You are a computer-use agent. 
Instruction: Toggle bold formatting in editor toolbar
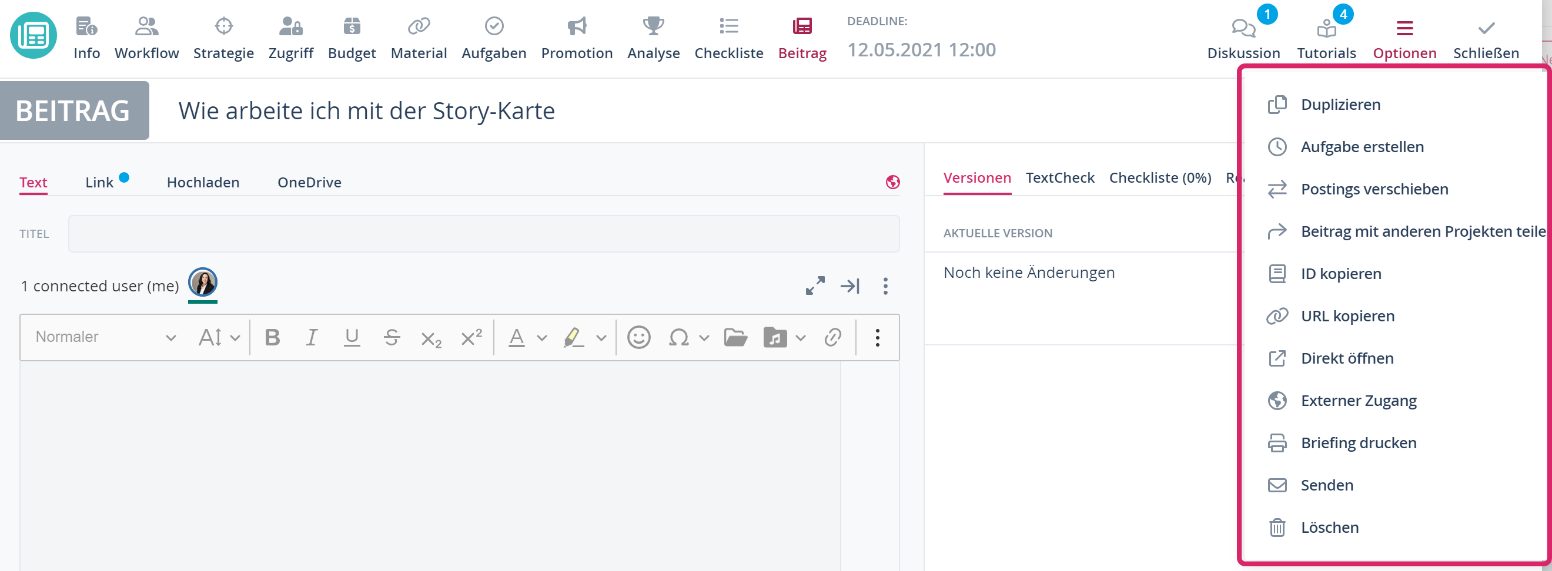tap(272, 337)
